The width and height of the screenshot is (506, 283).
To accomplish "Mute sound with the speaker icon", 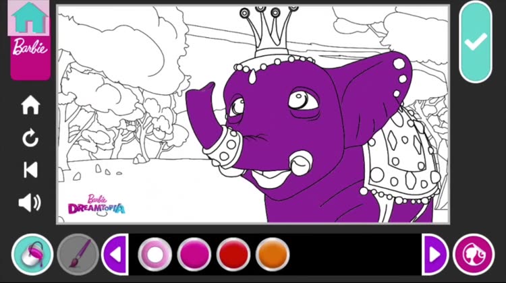I will pyautogui.click(x=30, y=203).
